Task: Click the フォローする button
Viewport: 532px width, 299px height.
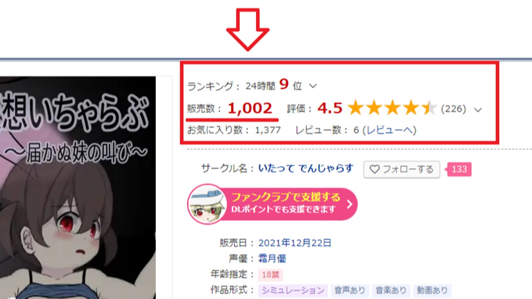Action: [401, 169]
